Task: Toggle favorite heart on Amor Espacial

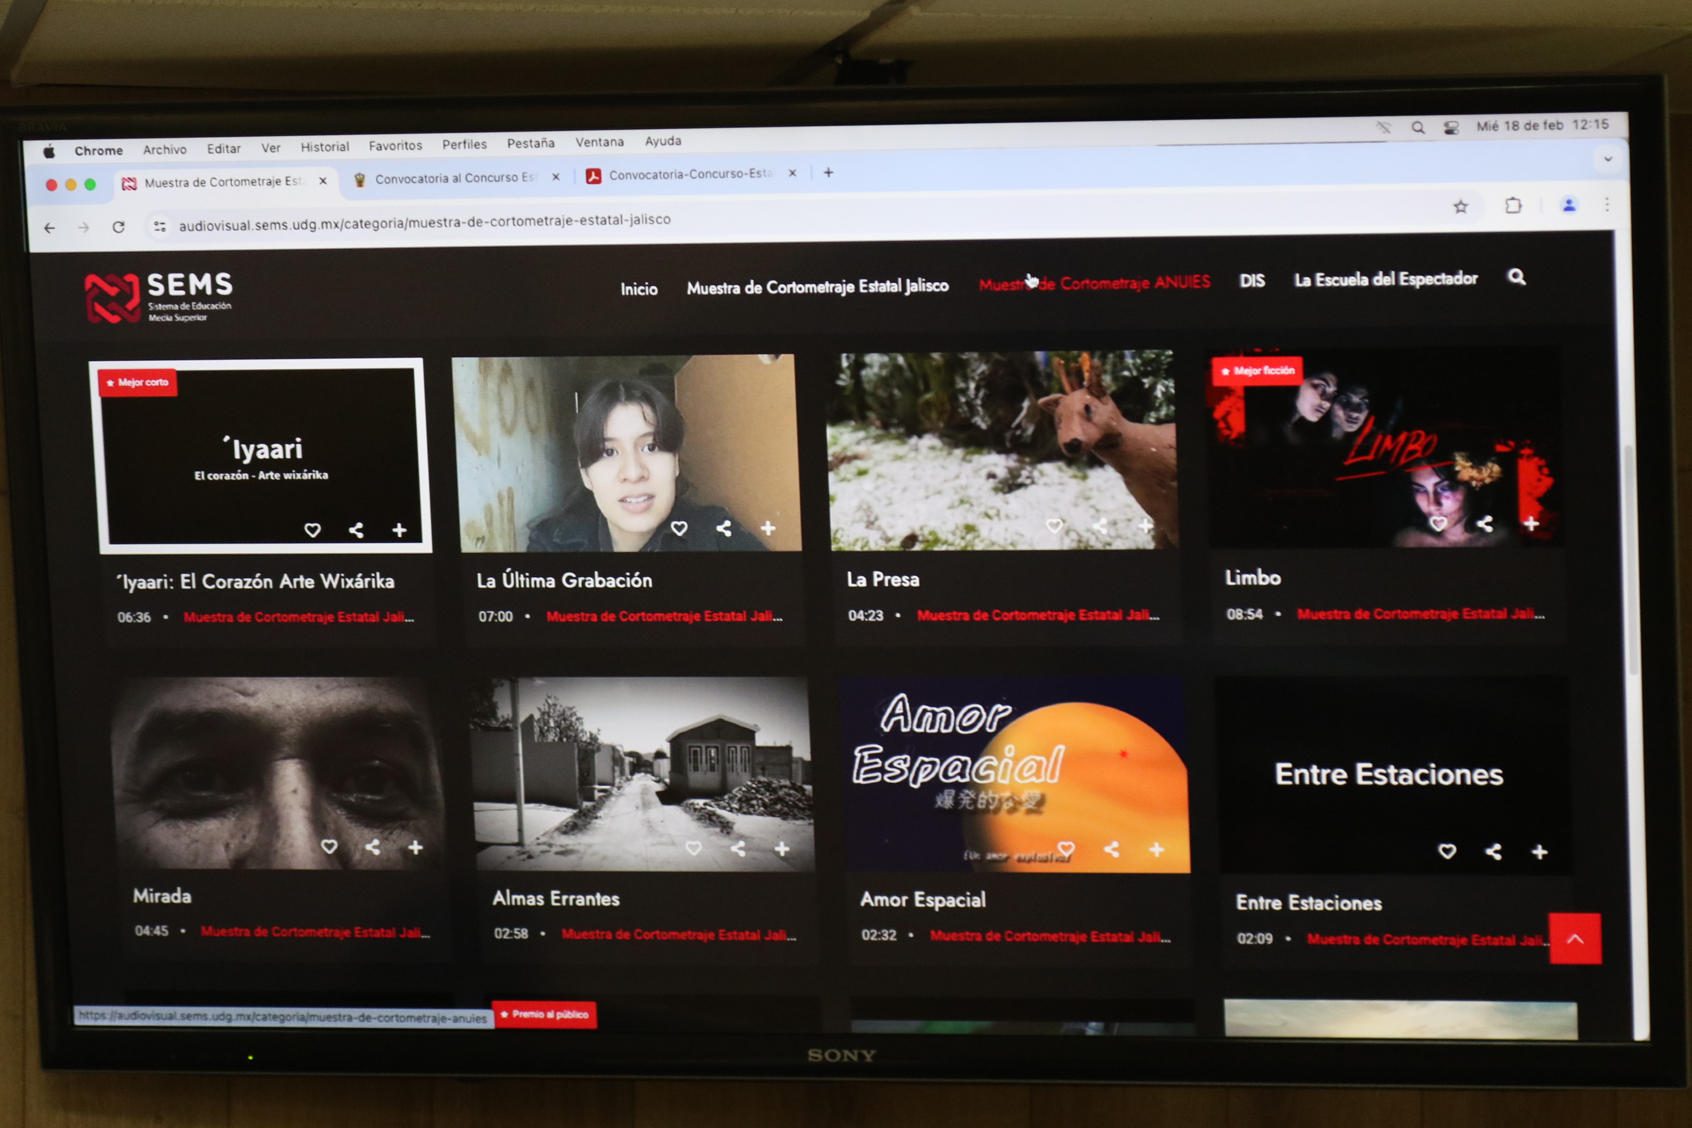Action: (x=1066, y=849)
